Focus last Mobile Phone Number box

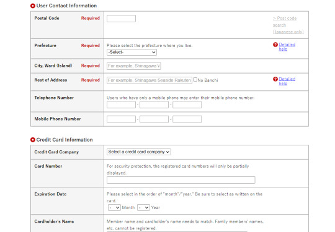coord(187,119)
